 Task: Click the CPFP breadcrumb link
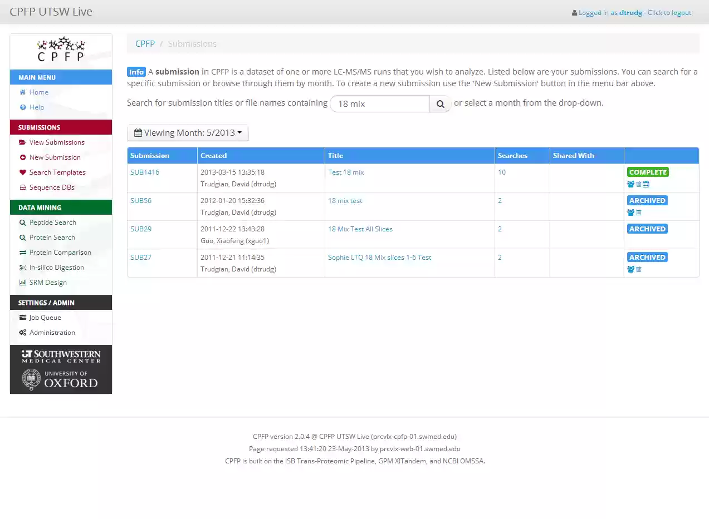click(x=145, y=43)
